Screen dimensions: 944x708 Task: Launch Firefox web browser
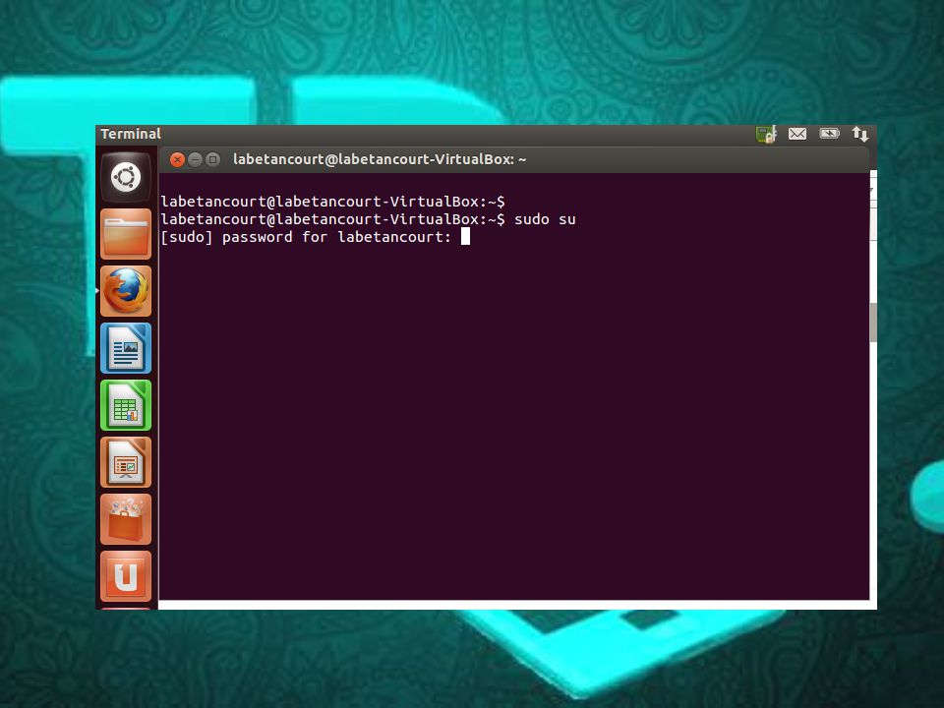(126, 291)
